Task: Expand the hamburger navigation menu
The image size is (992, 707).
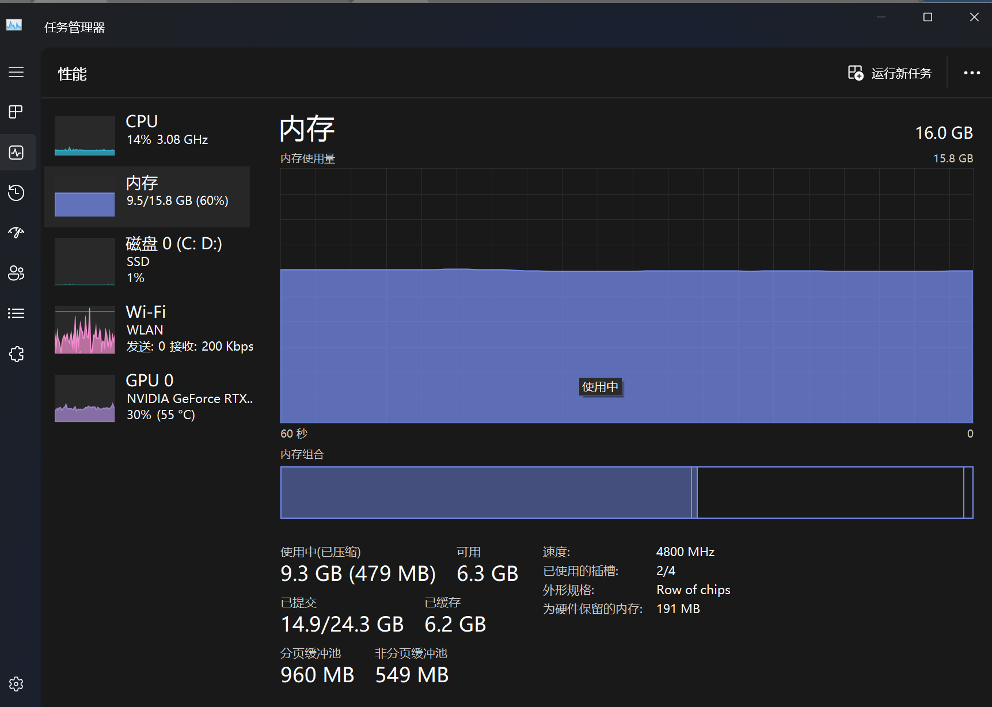Action: tap(16, 72)
